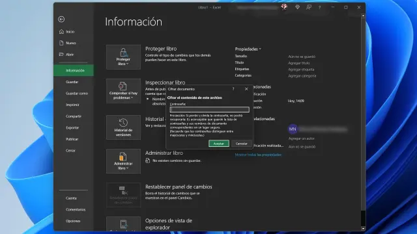Open the Inicio home page
The width and height of the screenshot is (417, 234).
(70, 32)
